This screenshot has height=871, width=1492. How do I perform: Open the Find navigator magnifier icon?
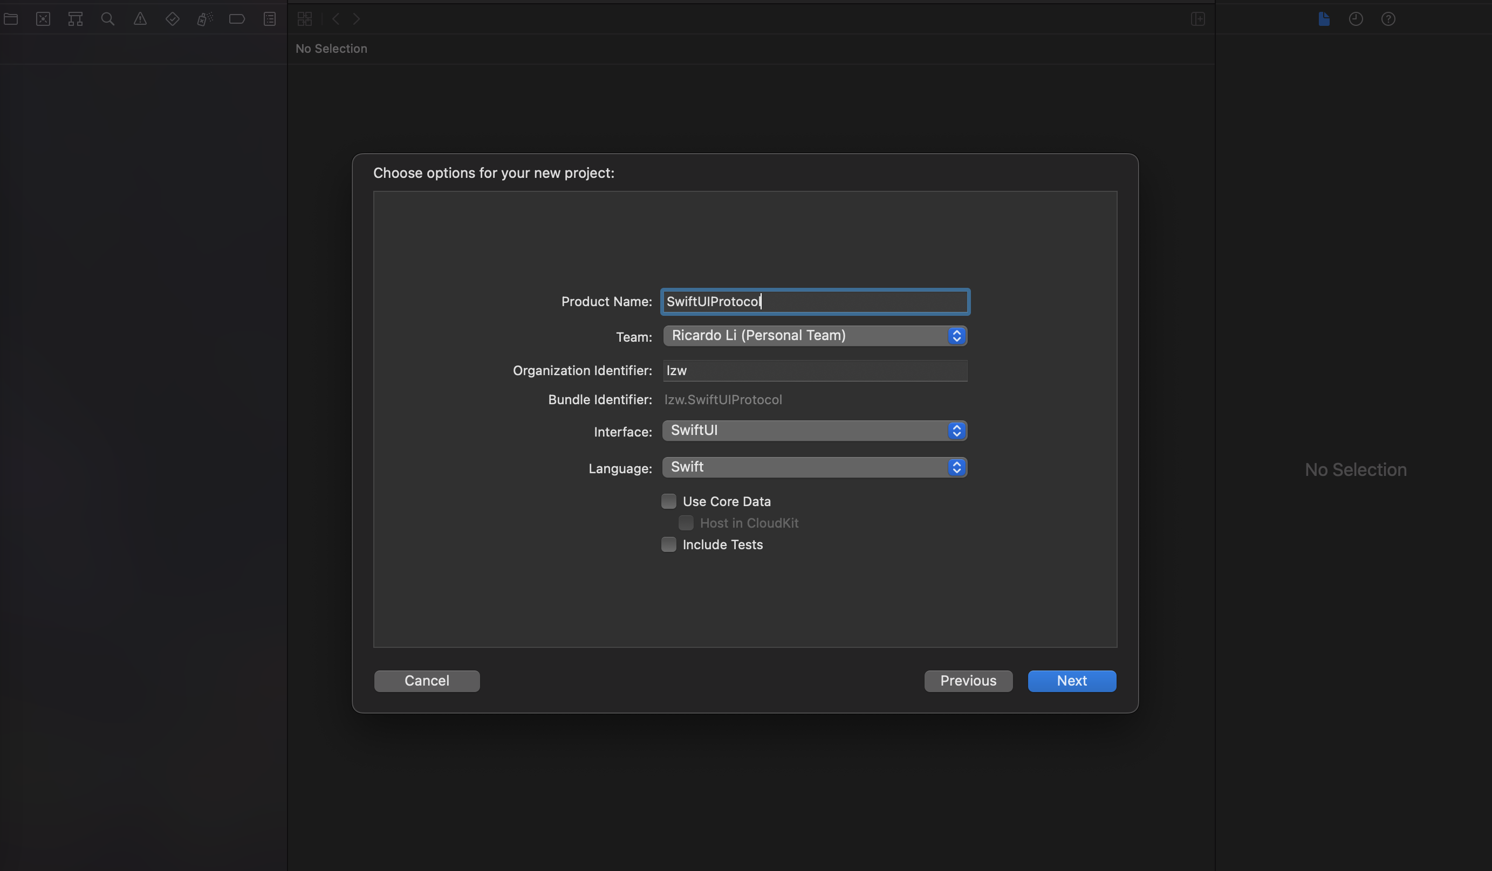(108, 19)
